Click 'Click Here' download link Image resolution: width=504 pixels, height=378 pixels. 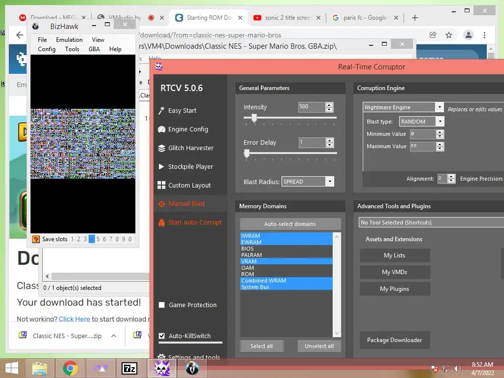(74, 319)
